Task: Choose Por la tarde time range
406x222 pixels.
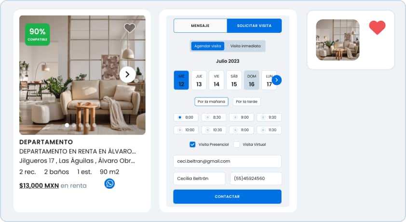Action: click(x=246, y=101)
